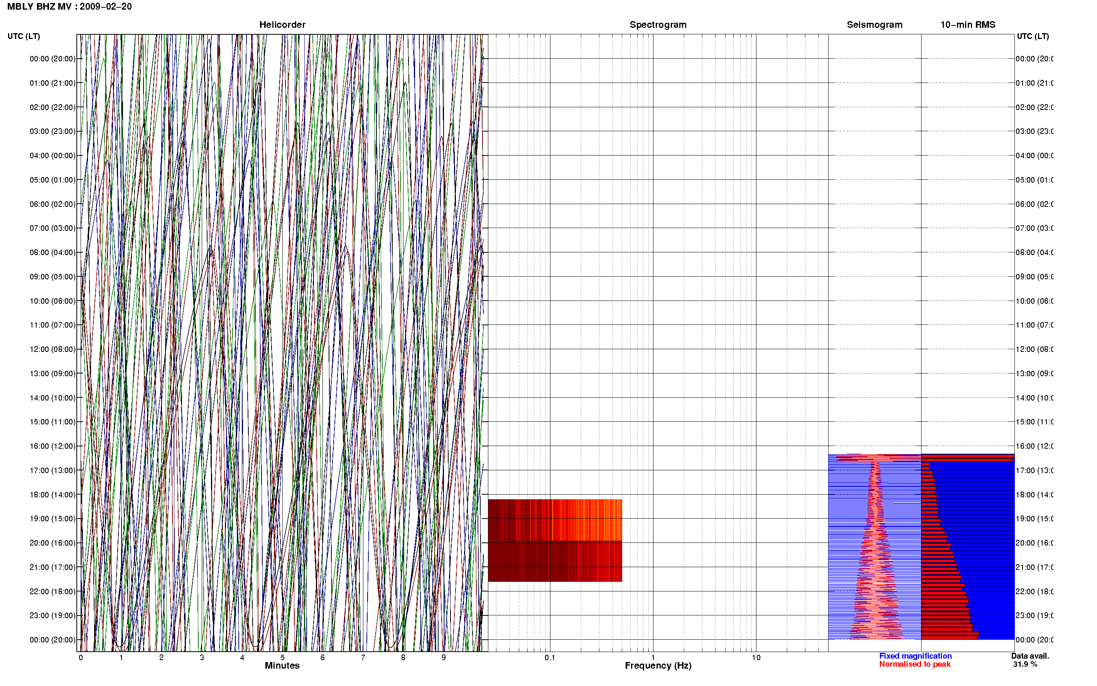The height and width of the screenshot is (686, 1097).
Task: Click the '17:00 (13:00)' time label on left axis
Action: click(52, 470)
